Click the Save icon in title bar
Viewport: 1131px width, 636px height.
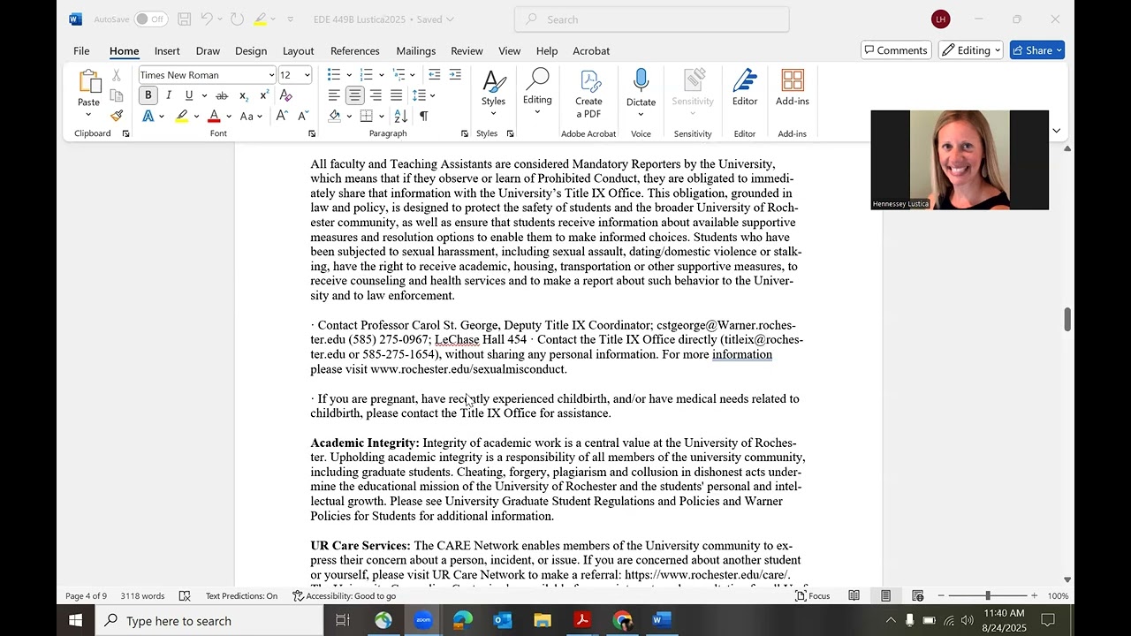pos(184,19)
